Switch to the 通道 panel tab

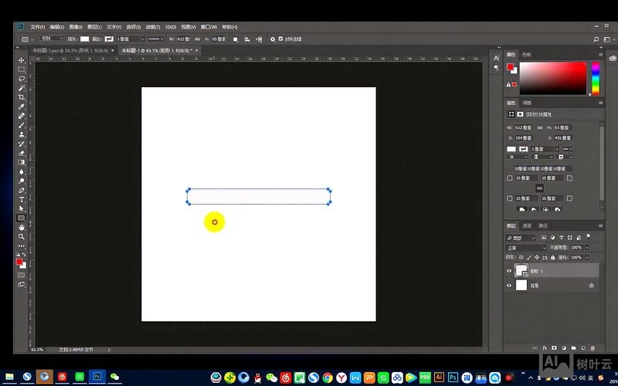528,226
